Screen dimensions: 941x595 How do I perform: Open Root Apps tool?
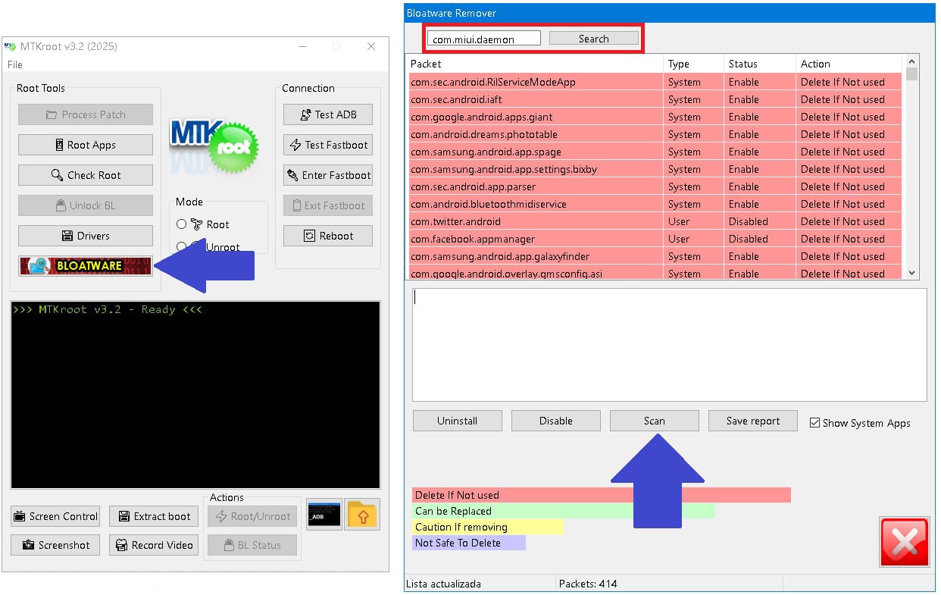tap(86, 145)
